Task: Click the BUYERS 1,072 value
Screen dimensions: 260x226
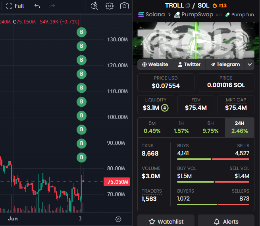Action: tap(183, 199)
